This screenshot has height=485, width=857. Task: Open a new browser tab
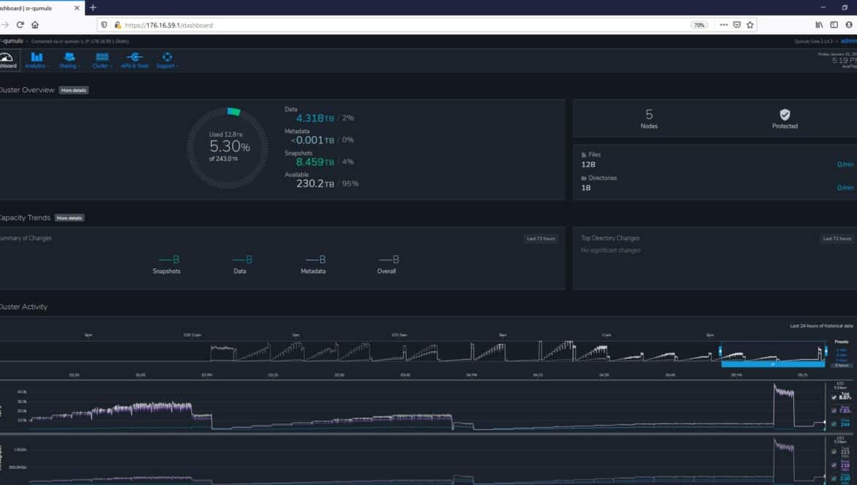coord(93,7)
